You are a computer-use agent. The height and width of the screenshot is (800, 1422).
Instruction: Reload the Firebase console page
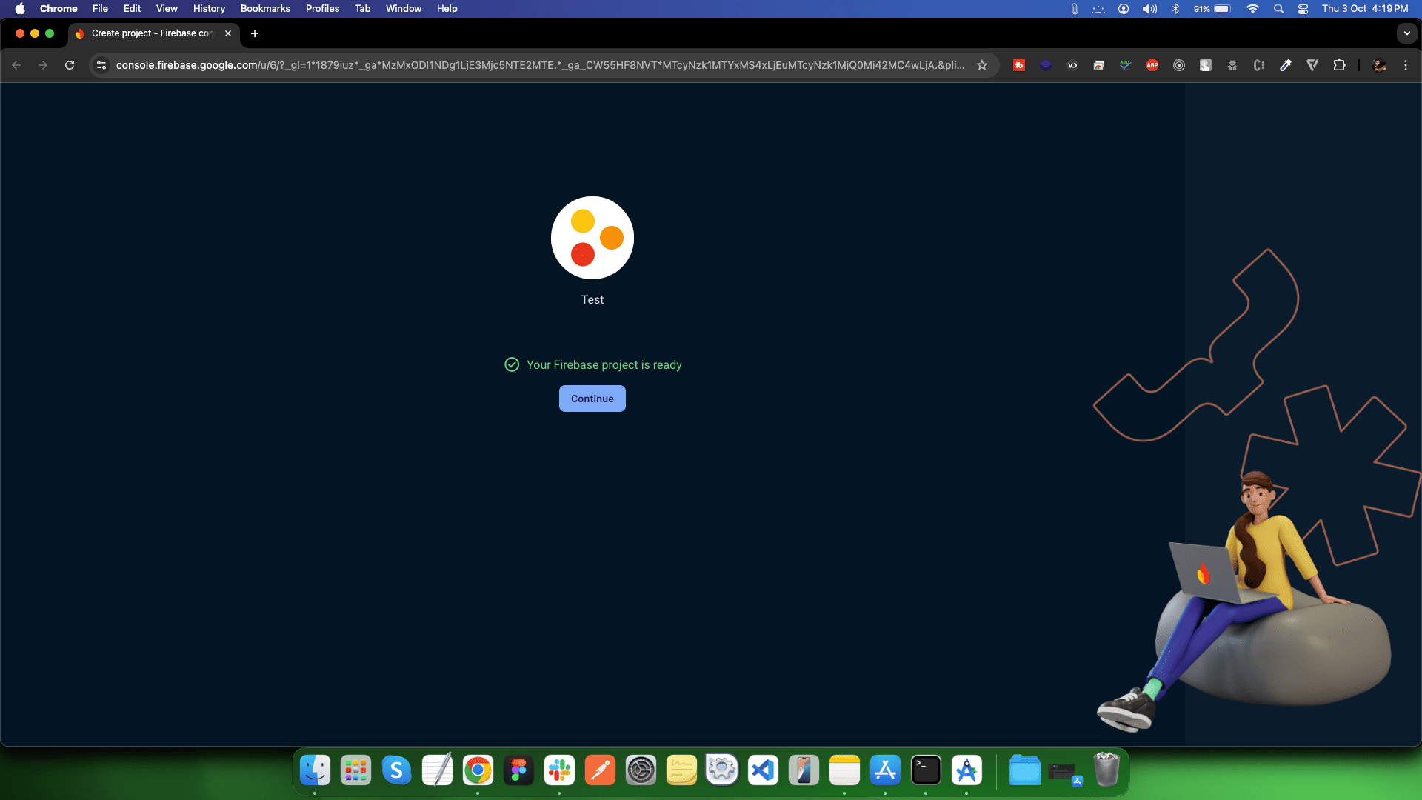pyautogui.click(x=69, y=65)
